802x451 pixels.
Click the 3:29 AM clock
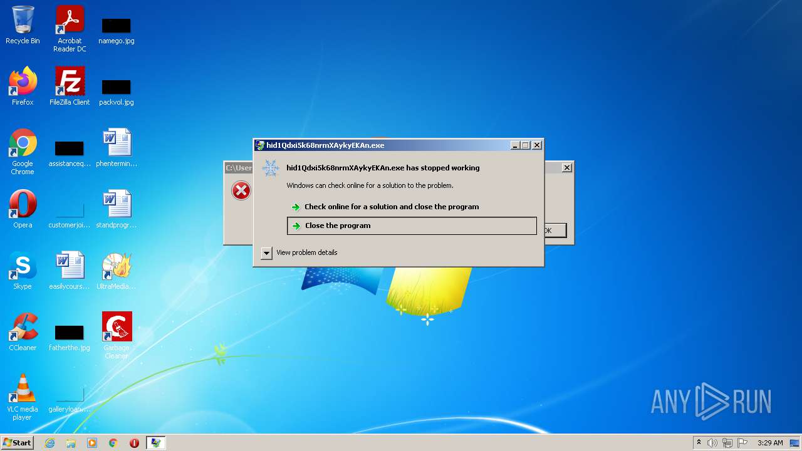770,443
